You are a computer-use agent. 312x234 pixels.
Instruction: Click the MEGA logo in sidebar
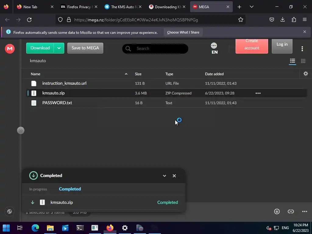[10, 49]
